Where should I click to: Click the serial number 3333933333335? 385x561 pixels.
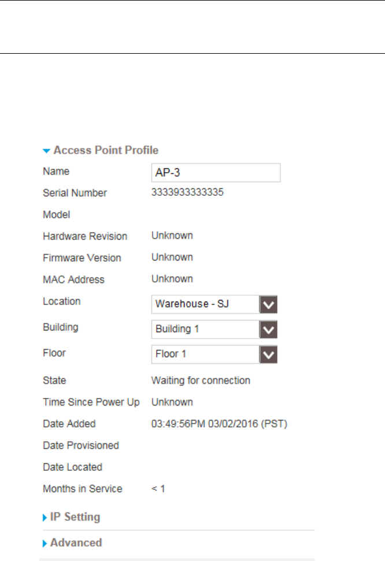187,192
